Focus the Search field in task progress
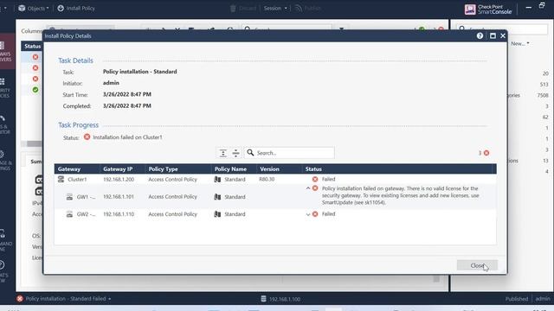Viewport: 554px width, 311px height. pos(289,153)
